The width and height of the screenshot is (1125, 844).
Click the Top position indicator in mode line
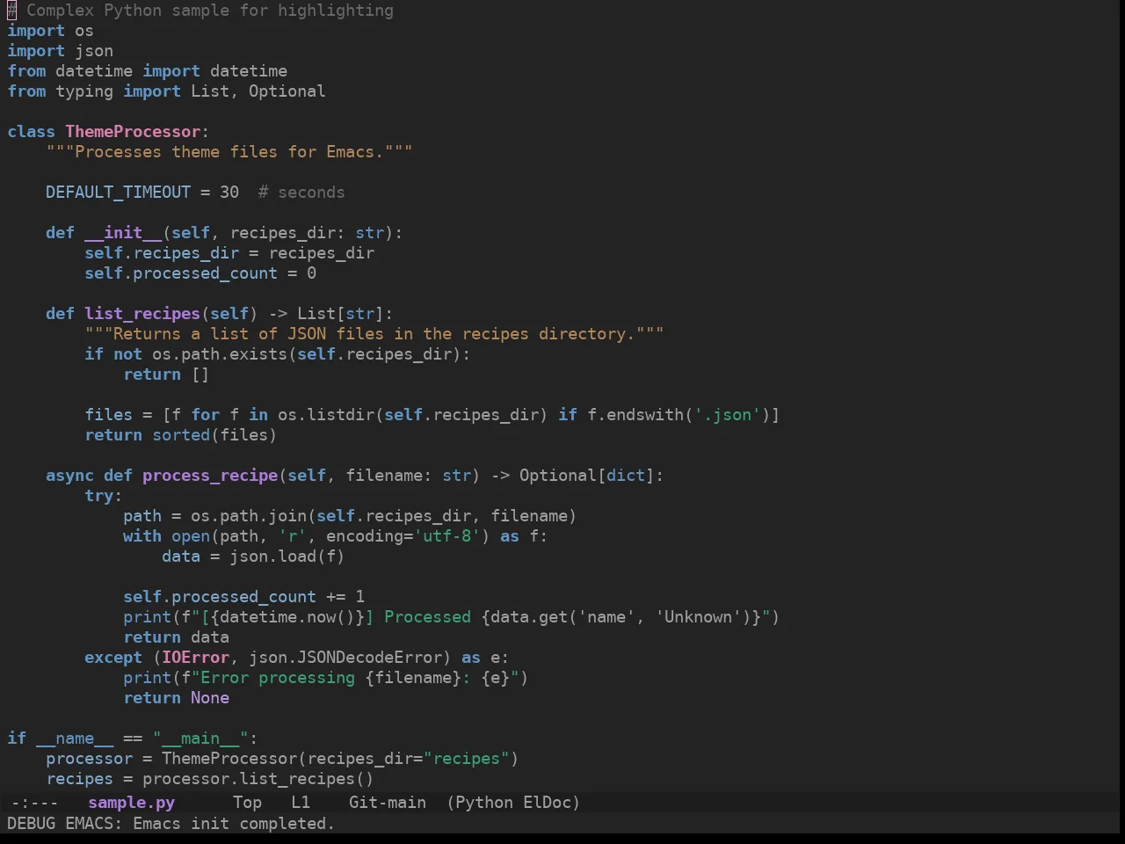click(247, 803)
